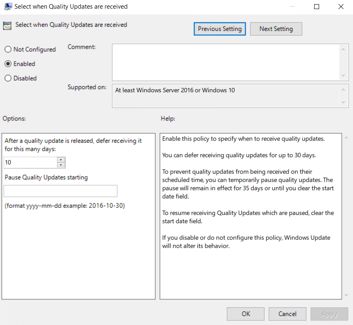Viewport: 353px width, 325px height.
Task: Select the Not Configured radio button
Action: pyautogui.click(x=7, y=49)
